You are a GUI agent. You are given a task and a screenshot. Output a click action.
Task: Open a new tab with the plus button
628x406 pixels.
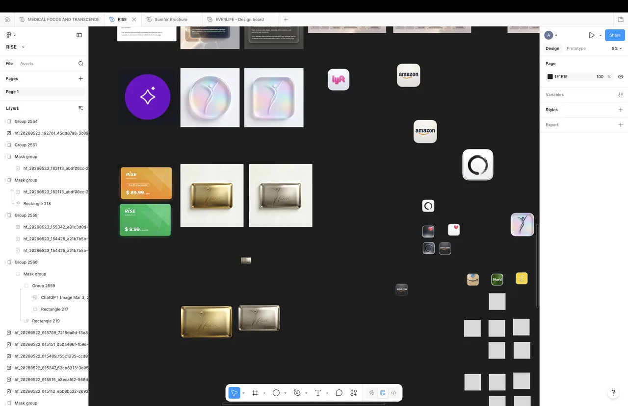point(286,20)
